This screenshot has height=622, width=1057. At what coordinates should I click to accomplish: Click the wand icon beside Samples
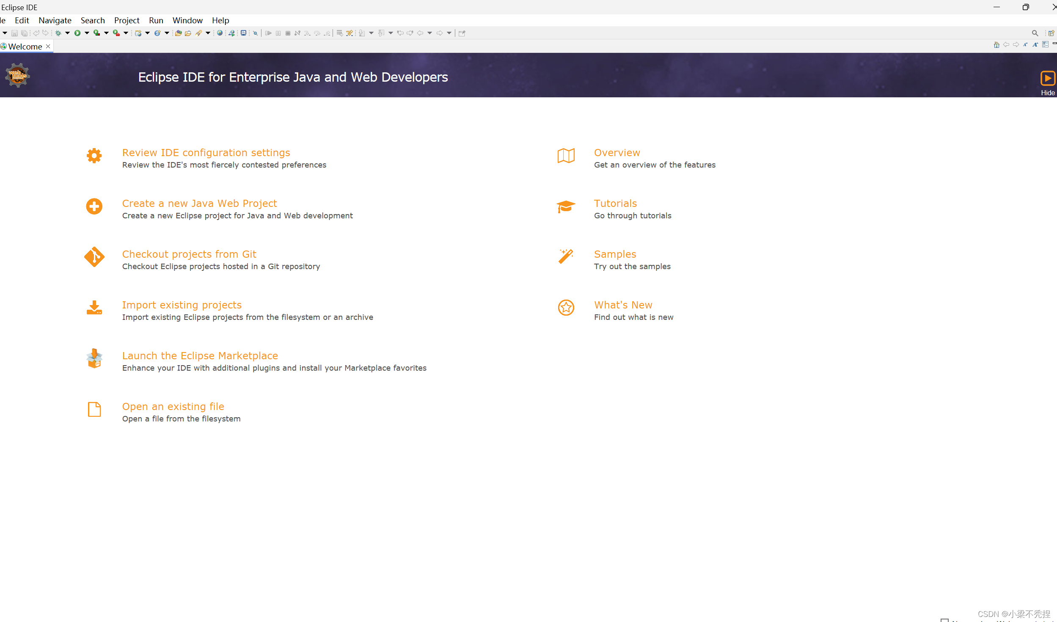566,256
